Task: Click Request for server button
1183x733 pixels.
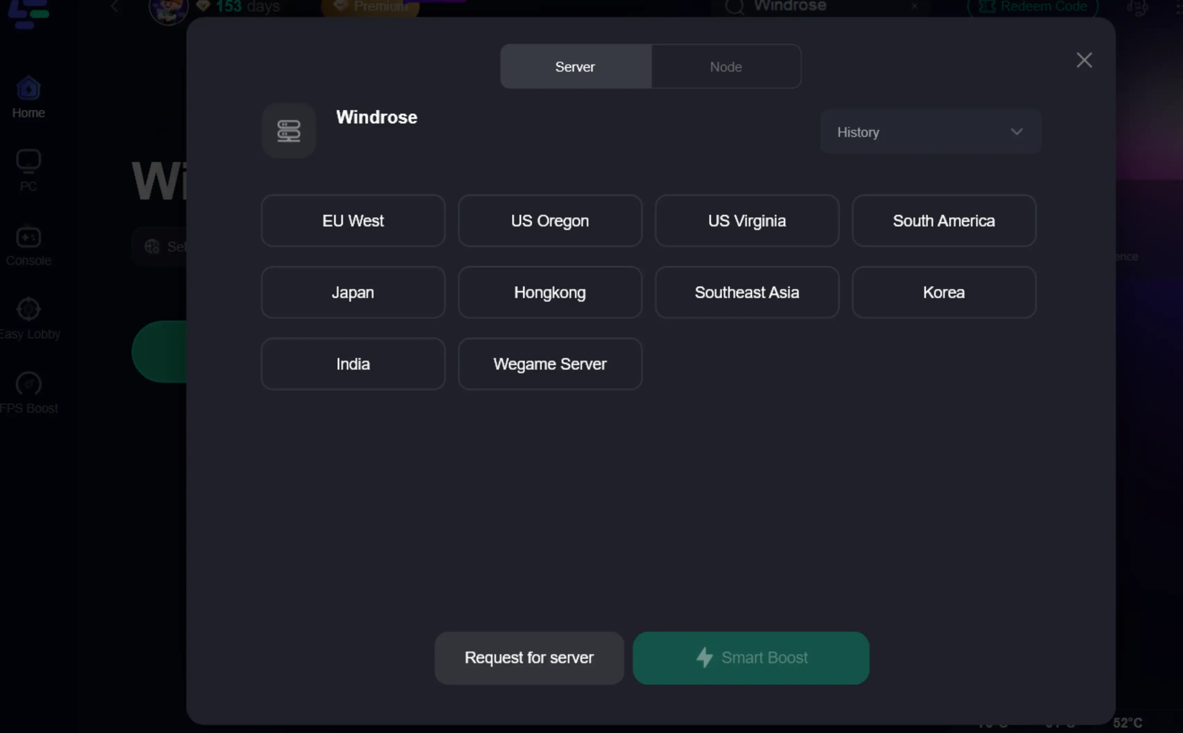Action: pyautogui.click(x=529, y=657)
